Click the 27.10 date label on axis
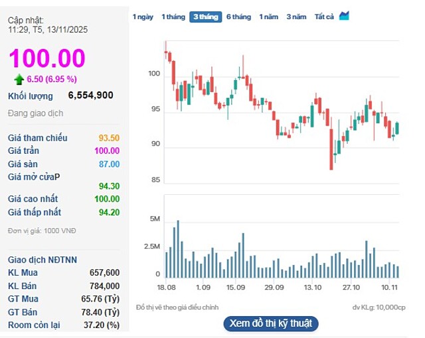The height and width of the screenshot is (338, 425). [351, 288]
